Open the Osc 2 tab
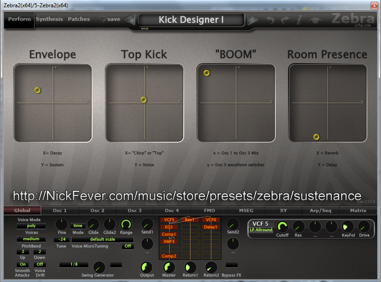Viewport: 381px width, 282px height. click(98, 210)
